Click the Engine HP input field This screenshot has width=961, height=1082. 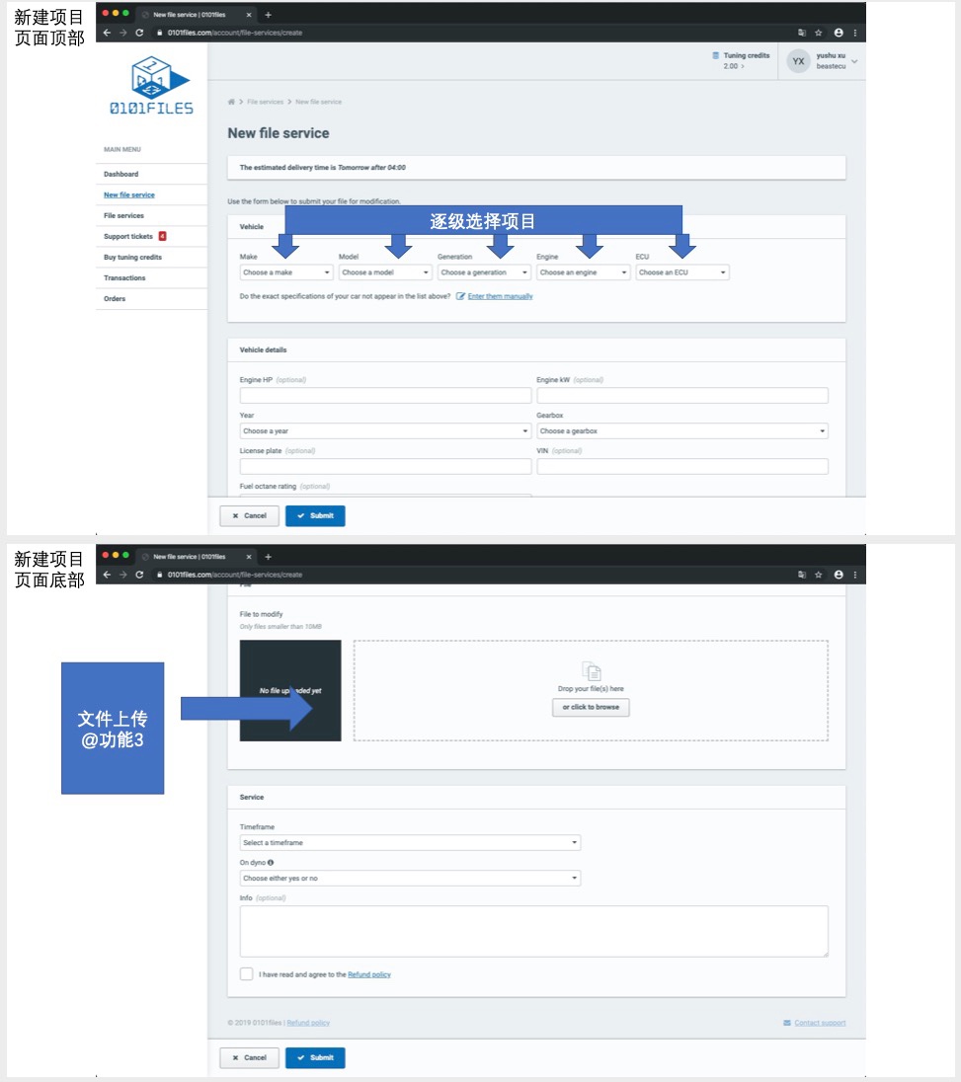[x=385, y=396]
